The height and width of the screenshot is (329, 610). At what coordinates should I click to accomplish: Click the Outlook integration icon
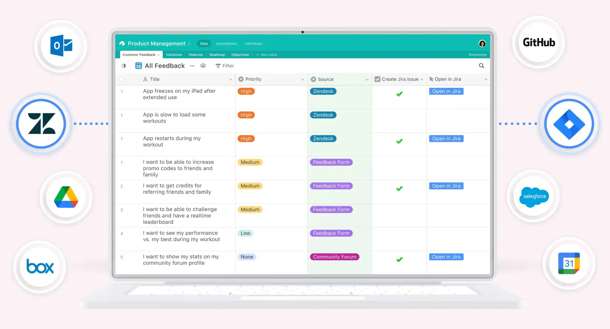click(61, 45)
